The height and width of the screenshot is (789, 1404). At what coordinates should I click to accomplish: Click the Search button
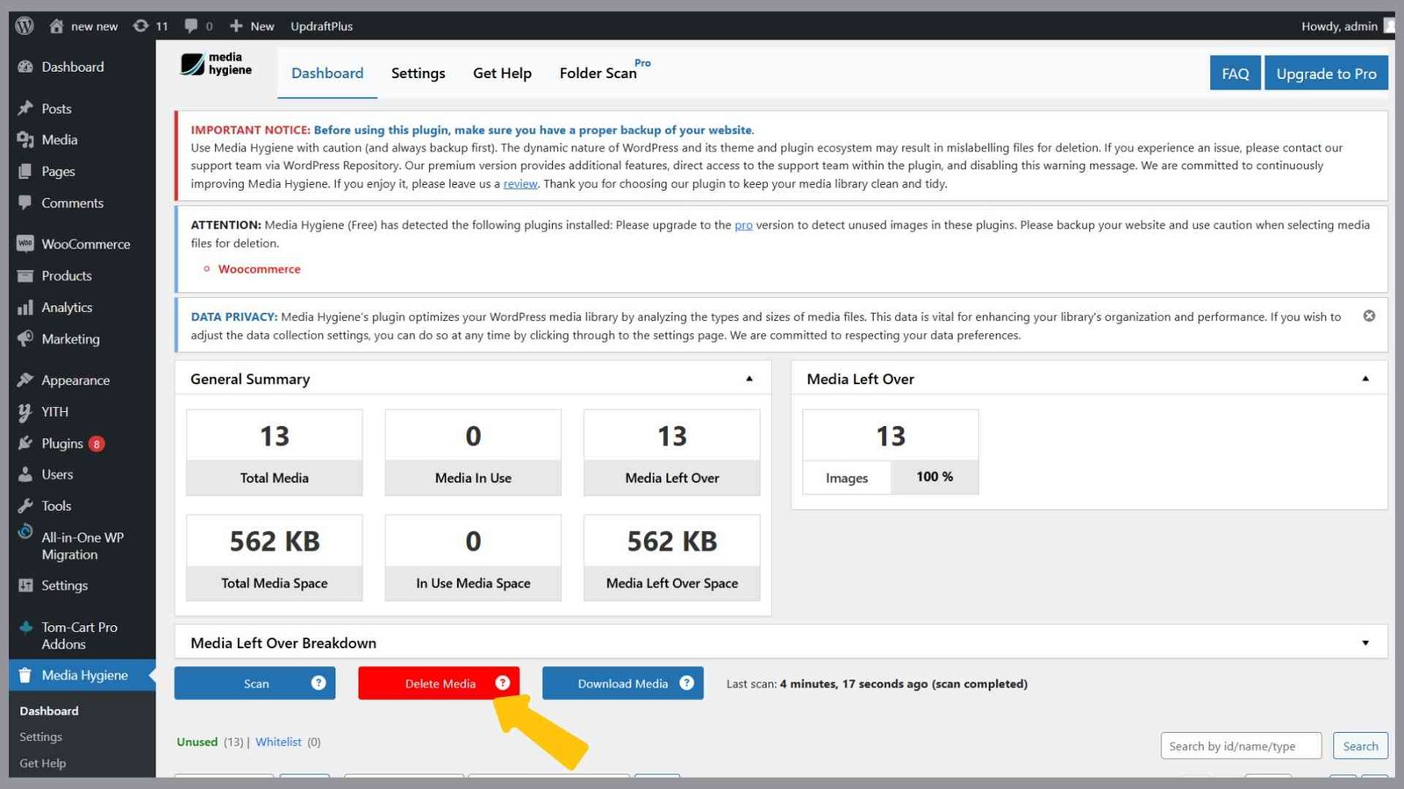1360,746
